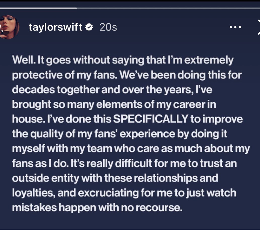Click the unfilled part of story progress bar
Screen dimensions: 260x230
tap(167, 8)
